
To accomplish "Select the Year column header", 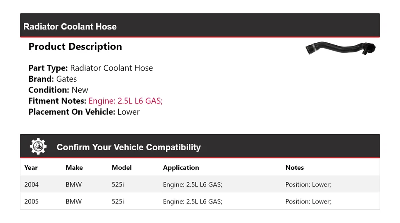I will click(x=31, y=168).
